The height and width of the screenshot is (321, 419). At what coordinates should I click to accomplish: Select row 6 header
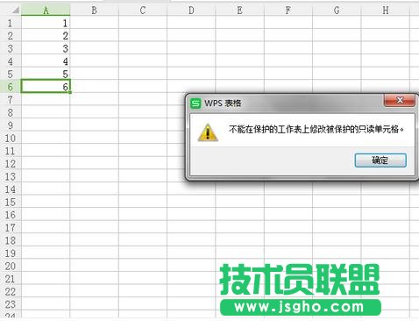tap(11, 87)
